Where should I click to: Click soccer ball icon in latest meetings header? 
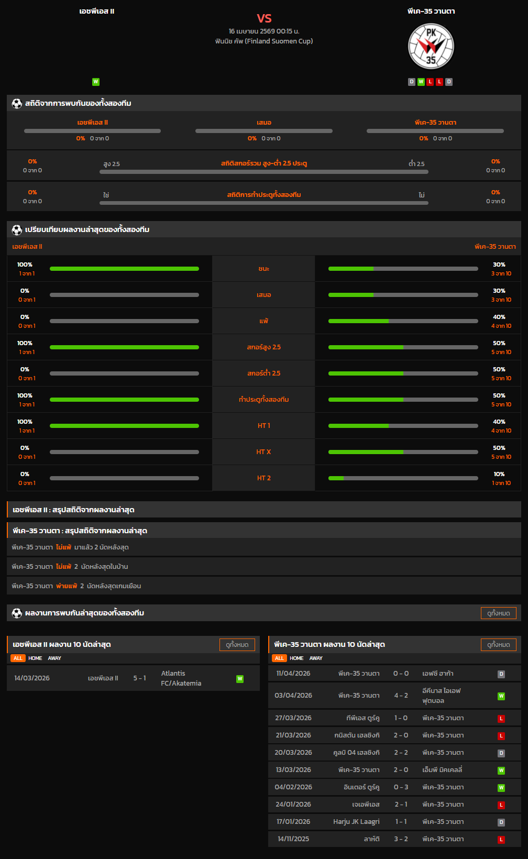tap(17, 613)
